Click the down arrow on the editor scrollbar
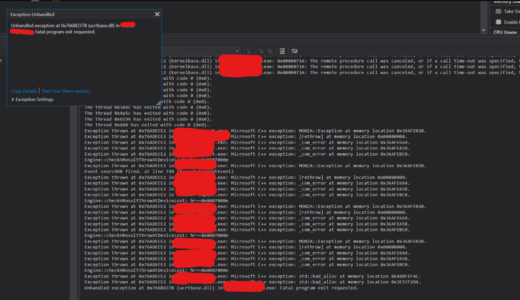The image size is (520, 300). click(x=483, y=30)
